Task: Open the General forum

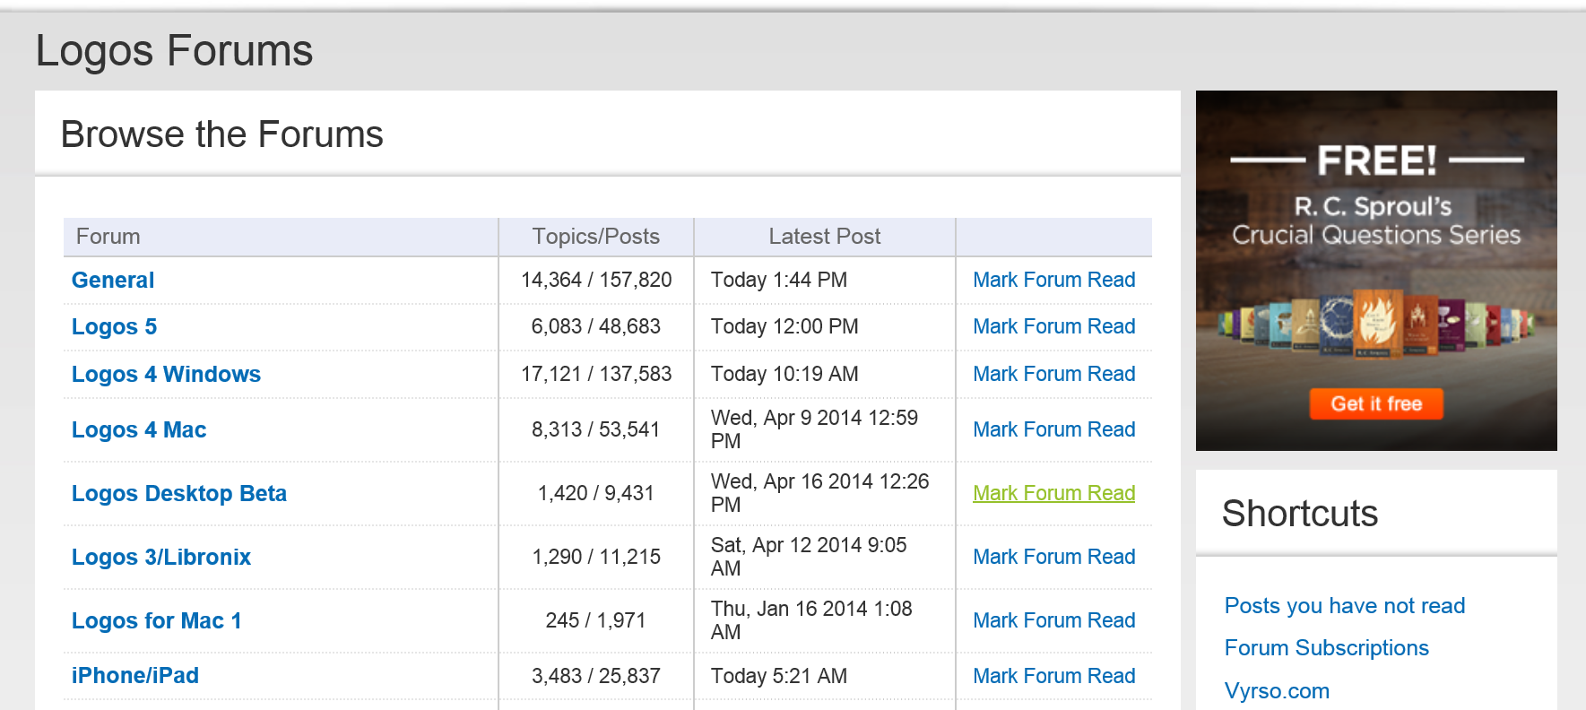Action: (x=113, y=281)
